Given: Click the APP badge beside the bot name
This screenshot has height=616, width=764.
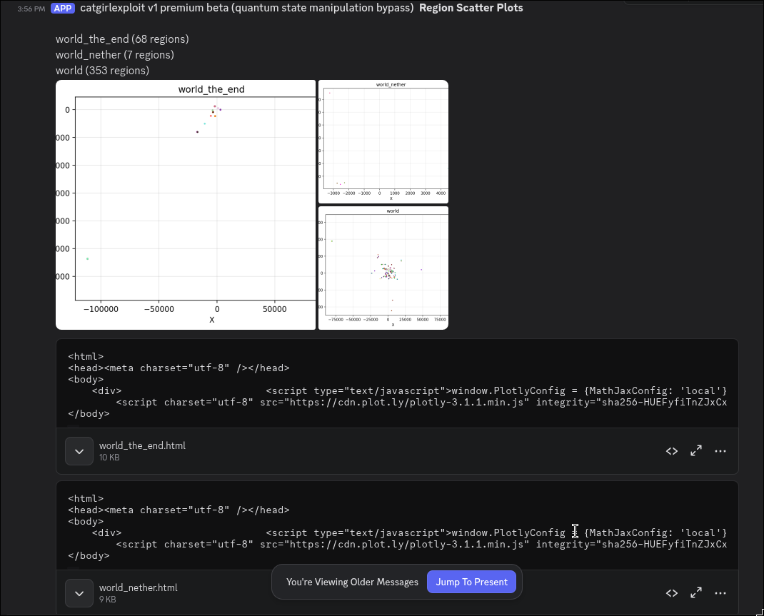Looking at the screenshot, I should click(62, 8).
